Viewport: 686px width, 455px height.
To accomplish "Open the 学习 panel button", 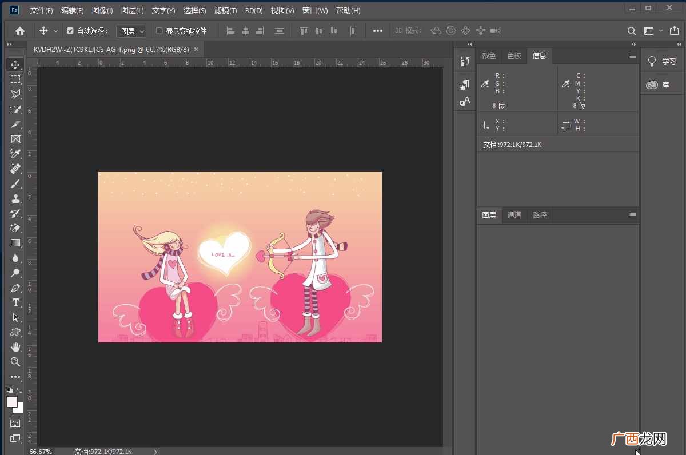I will (662, 61).
